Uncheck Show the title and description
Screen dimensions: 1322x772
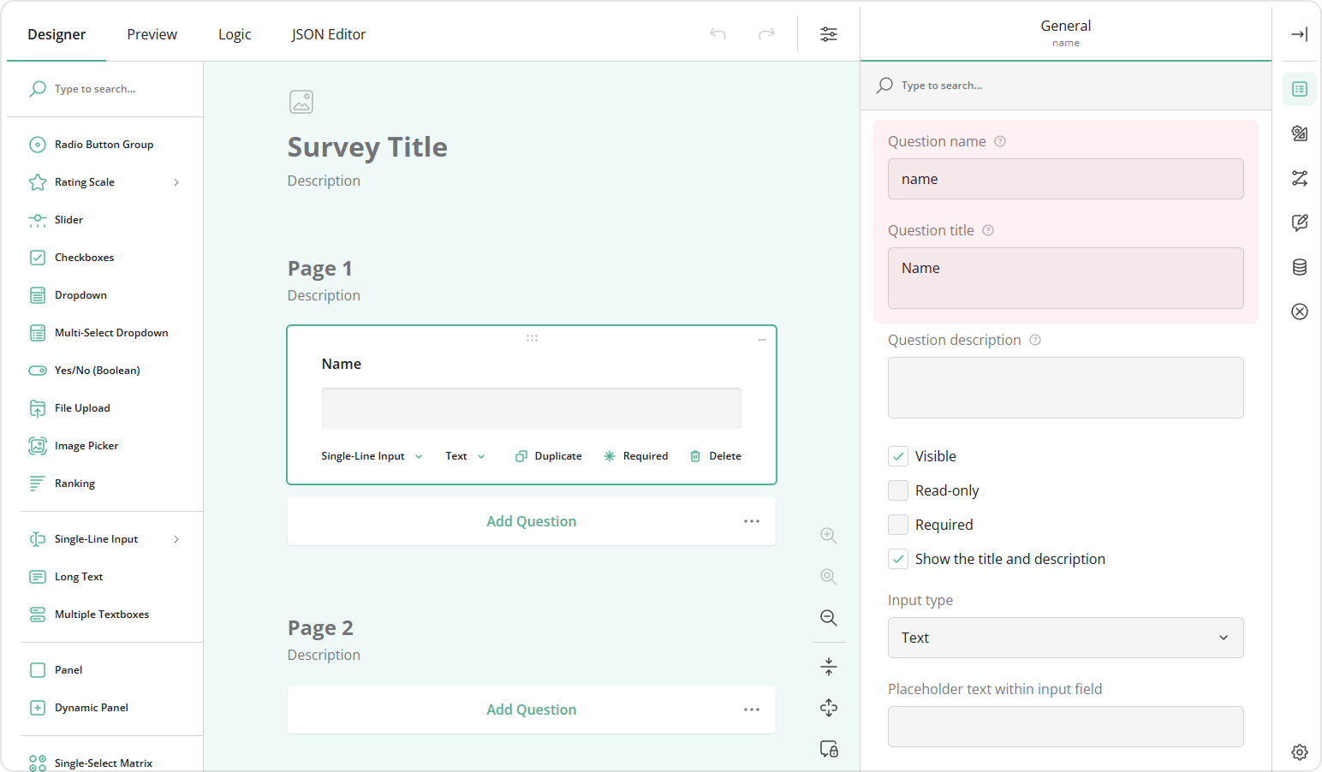897,558
